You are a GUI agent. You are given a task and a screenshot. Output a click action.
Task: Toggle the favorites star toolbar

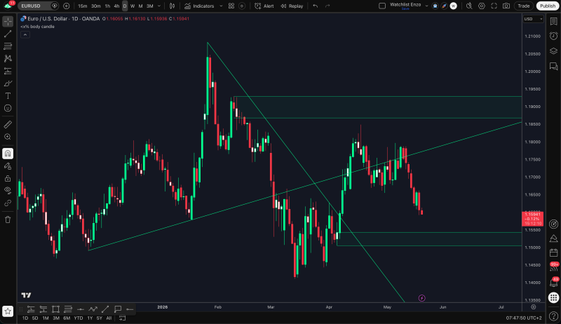click(x=8, y=311)
